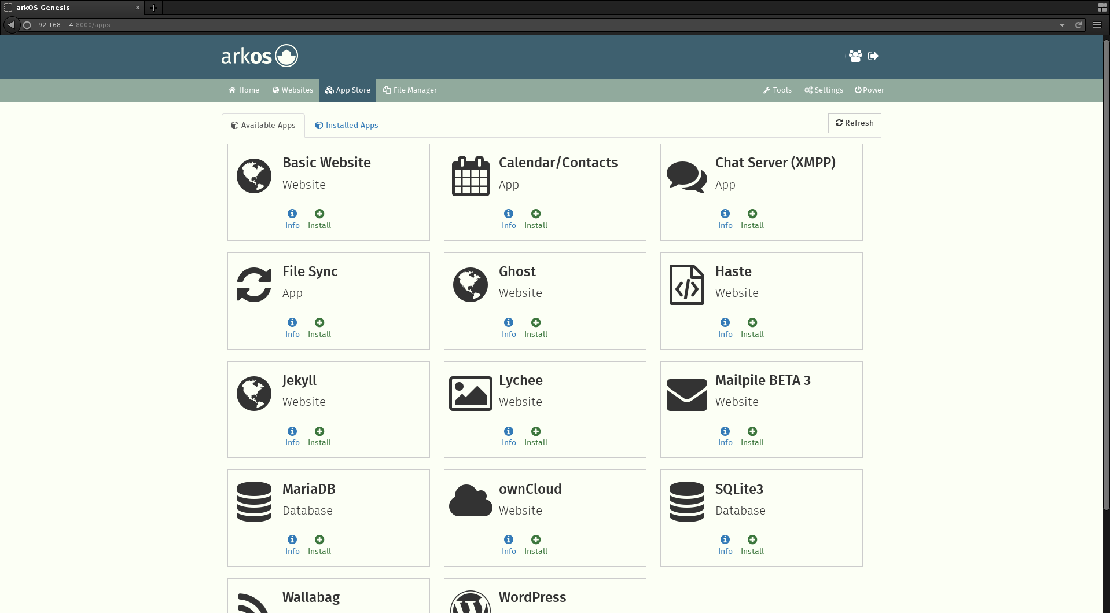Click Chat Server speech bubbles icon
The height and width of the screenshot is (613, 1110).
point(687,177)
